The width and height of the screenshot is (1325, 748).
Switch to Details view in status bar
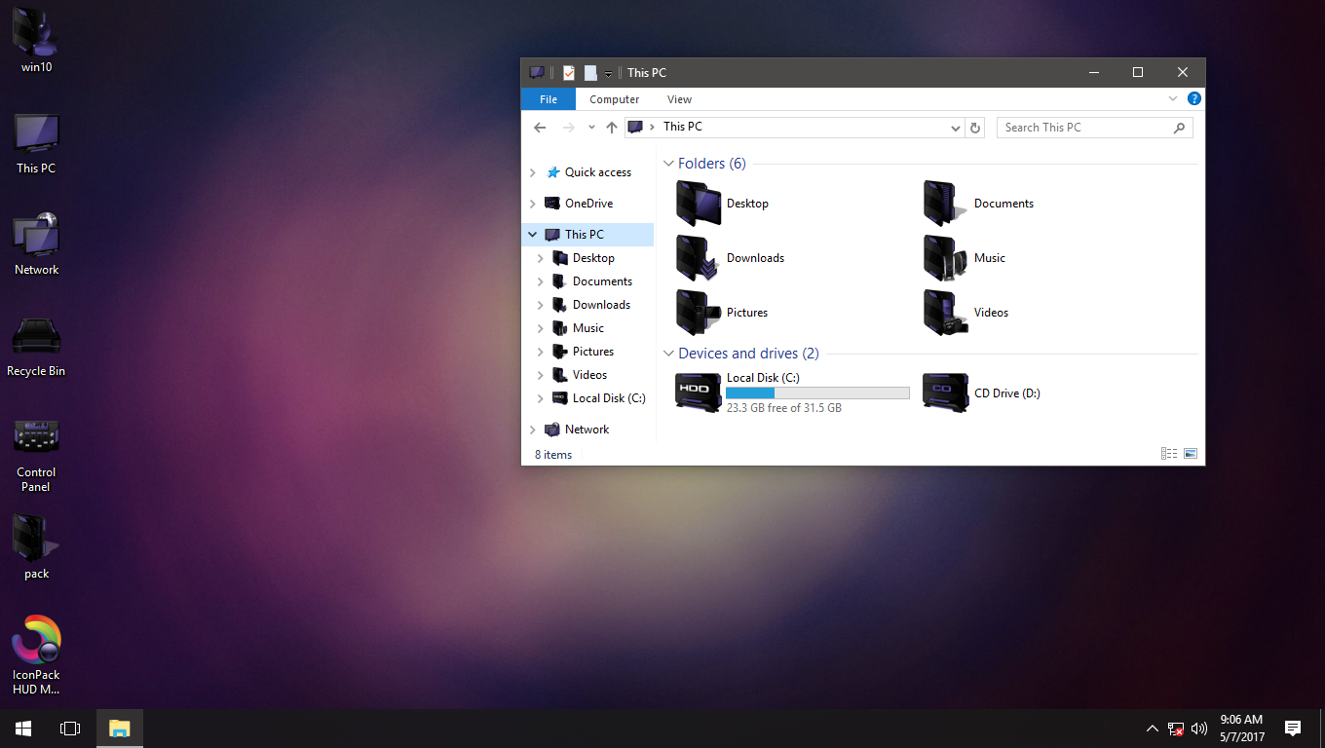[x=1168, y=453]
